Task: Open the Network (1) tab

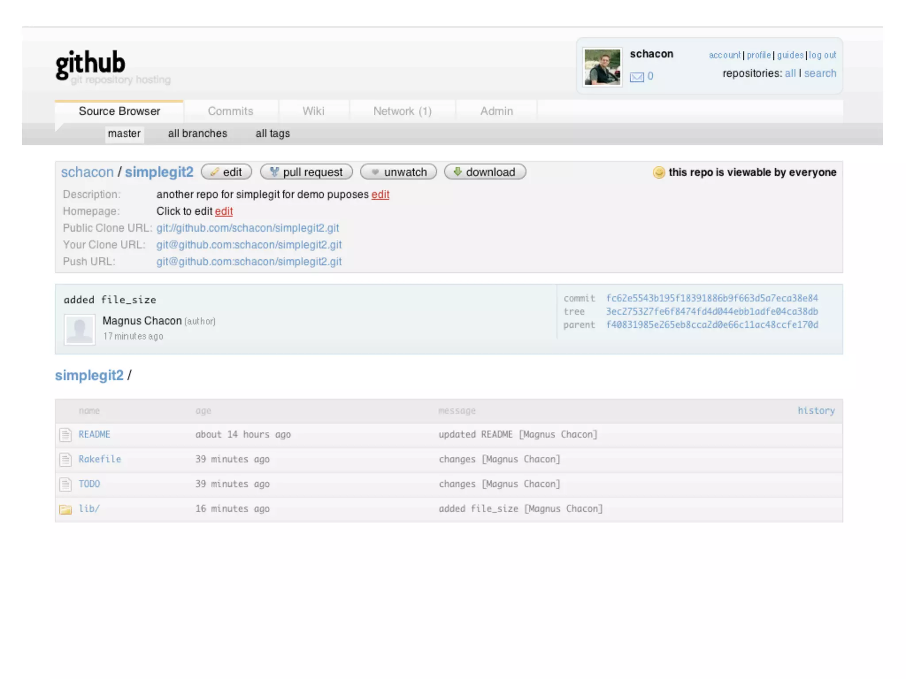Action: tap(402, 111)
